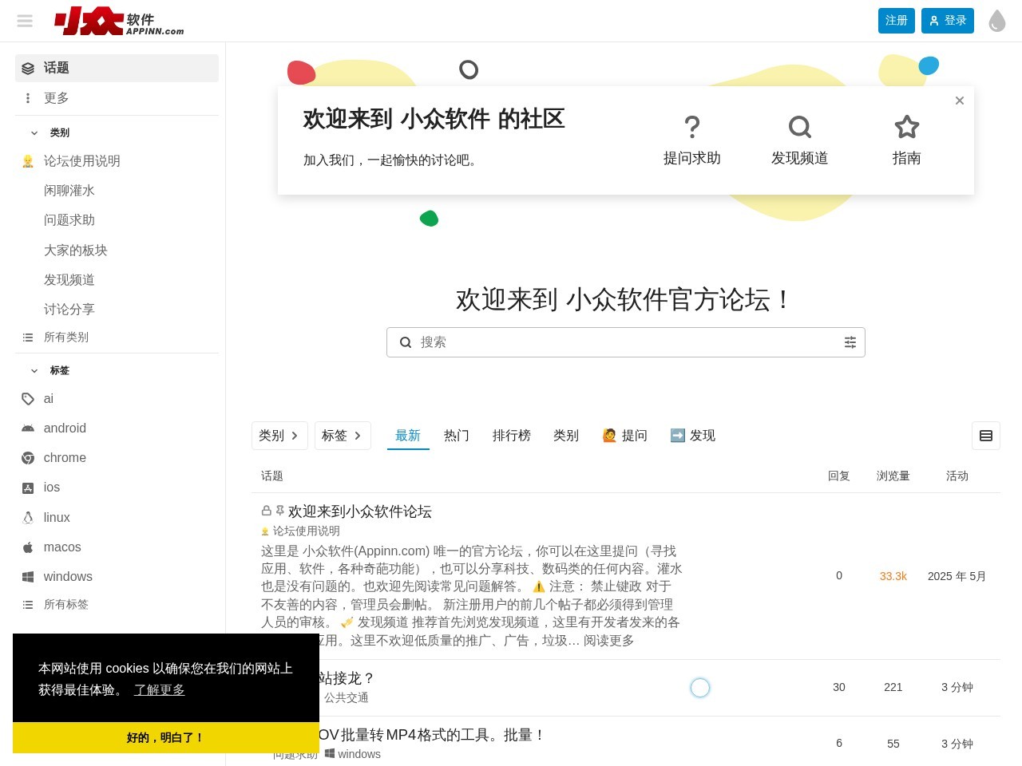
Task: Focus the 搜索 search input field
Action: click(628, 342)
